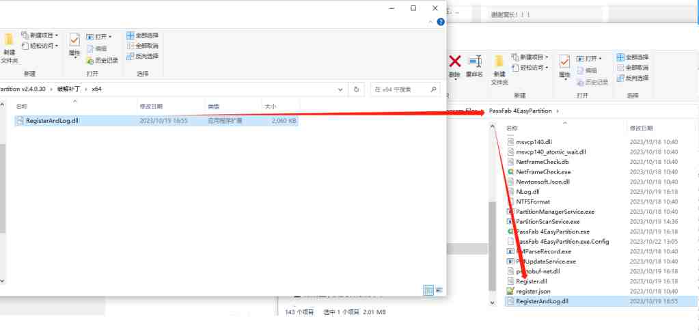Click the search magnifier in x64 search box
The image size is (699, 336).
click(x=433, y=89)
